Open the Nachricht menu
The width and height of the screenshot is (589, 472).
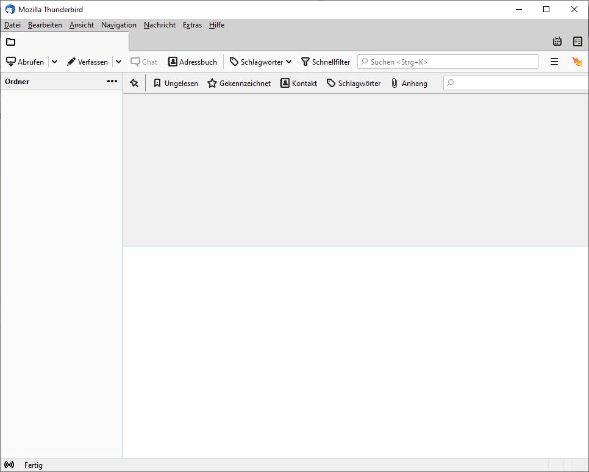tap(160, 25)
